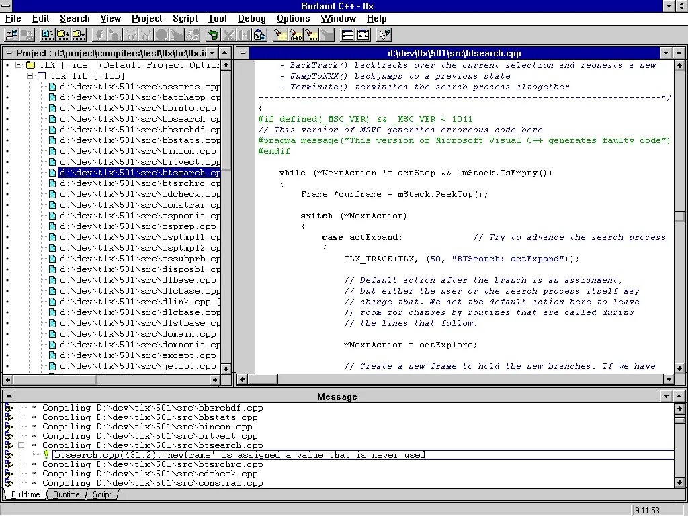Click the 9:11:53 clock in status bar
This screenshot has width=688, height=516.
647,511
